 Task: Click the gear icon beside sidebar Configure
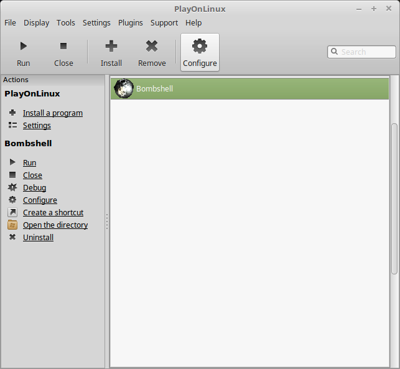tap(12, 200)
